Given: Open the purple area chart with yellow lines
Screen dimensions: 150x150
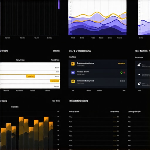Looking at the screenshot, I should (x=97, y=18).
